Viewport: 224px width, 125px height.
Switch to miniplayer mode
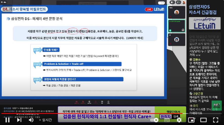[x=191, y=120]
